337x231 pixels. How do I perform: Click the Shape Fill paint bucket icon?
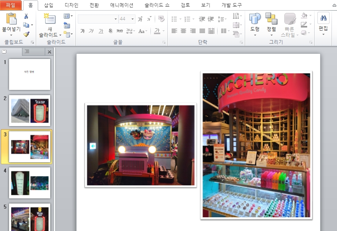[x=304, y=15]
